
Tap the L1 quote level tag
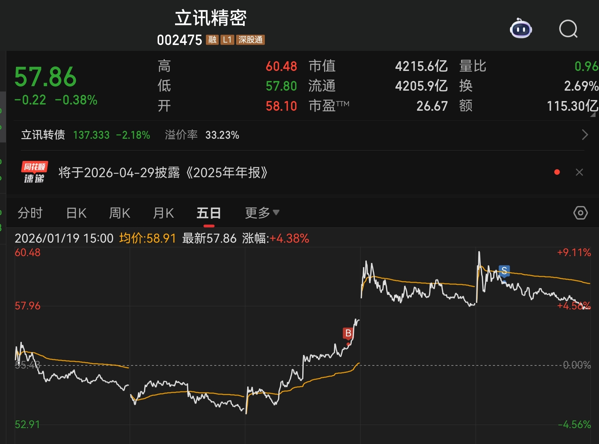tap(227, 40)
